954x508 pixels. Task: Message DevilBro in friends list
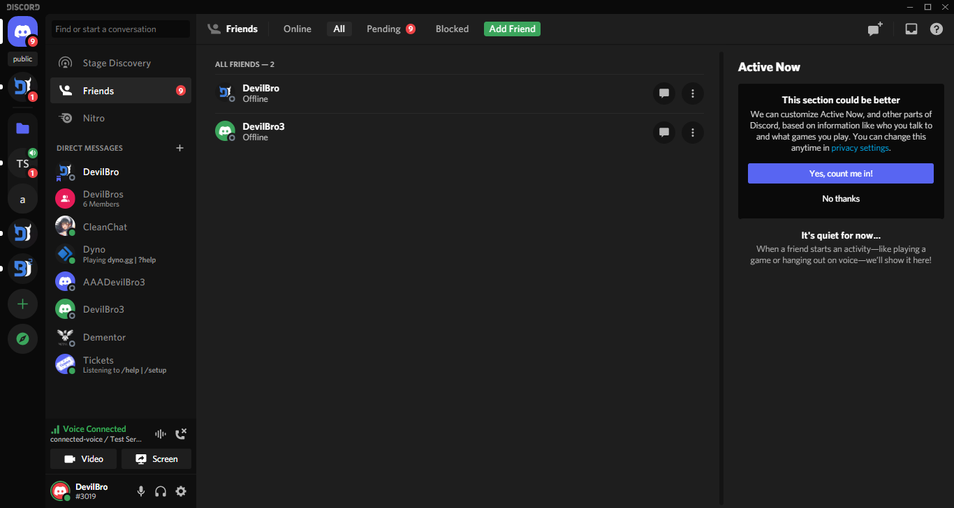coord(663,93)
